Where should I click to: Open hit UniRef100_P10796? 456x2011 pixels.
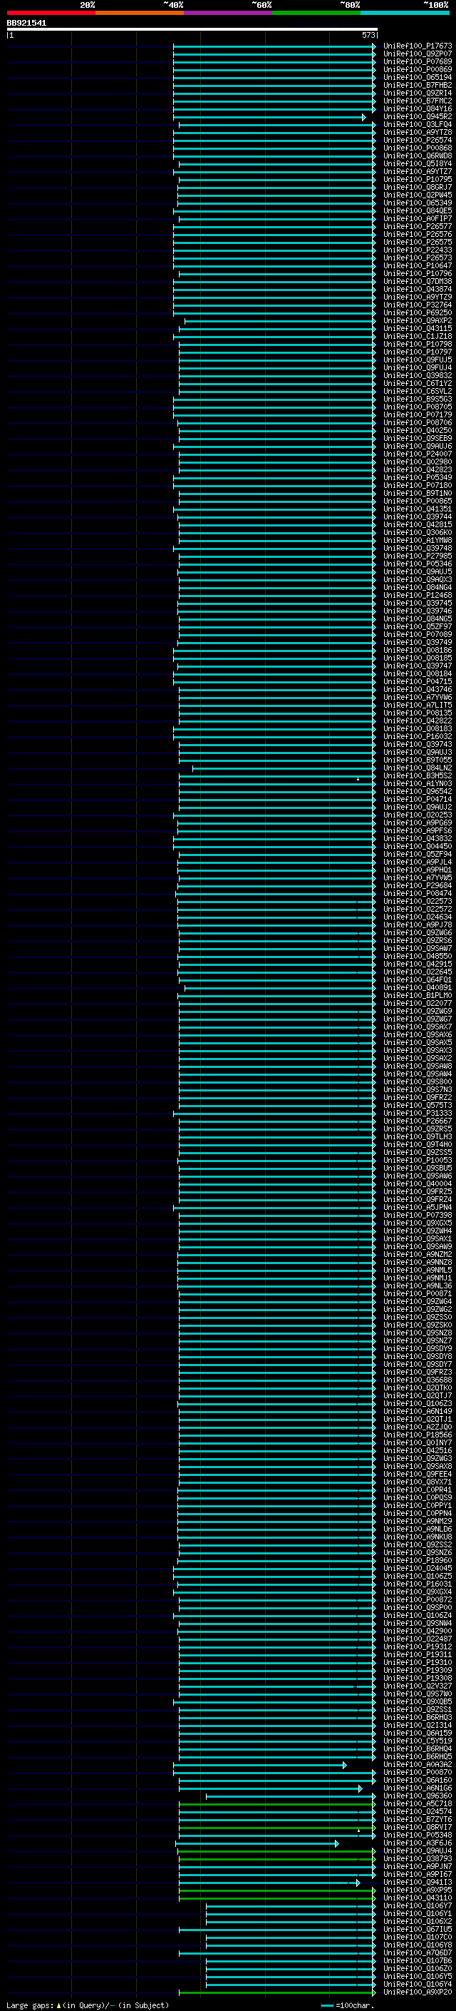(x=418, y=273)
